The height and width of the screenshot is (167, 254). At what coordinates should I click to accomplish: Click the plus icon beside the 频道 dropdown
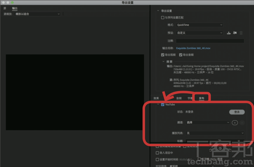235,123
